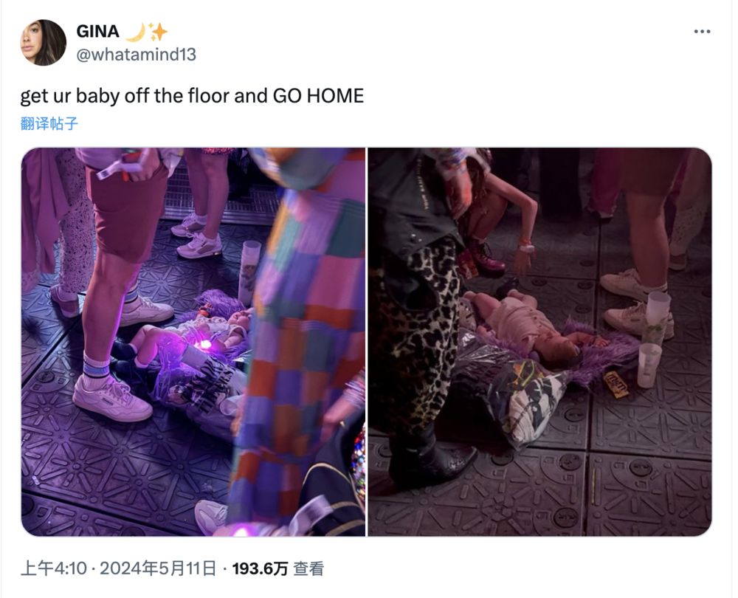The image size is (738, 598).
Task: Click the striped-sock sneaker in left photo
Action: 112,399
